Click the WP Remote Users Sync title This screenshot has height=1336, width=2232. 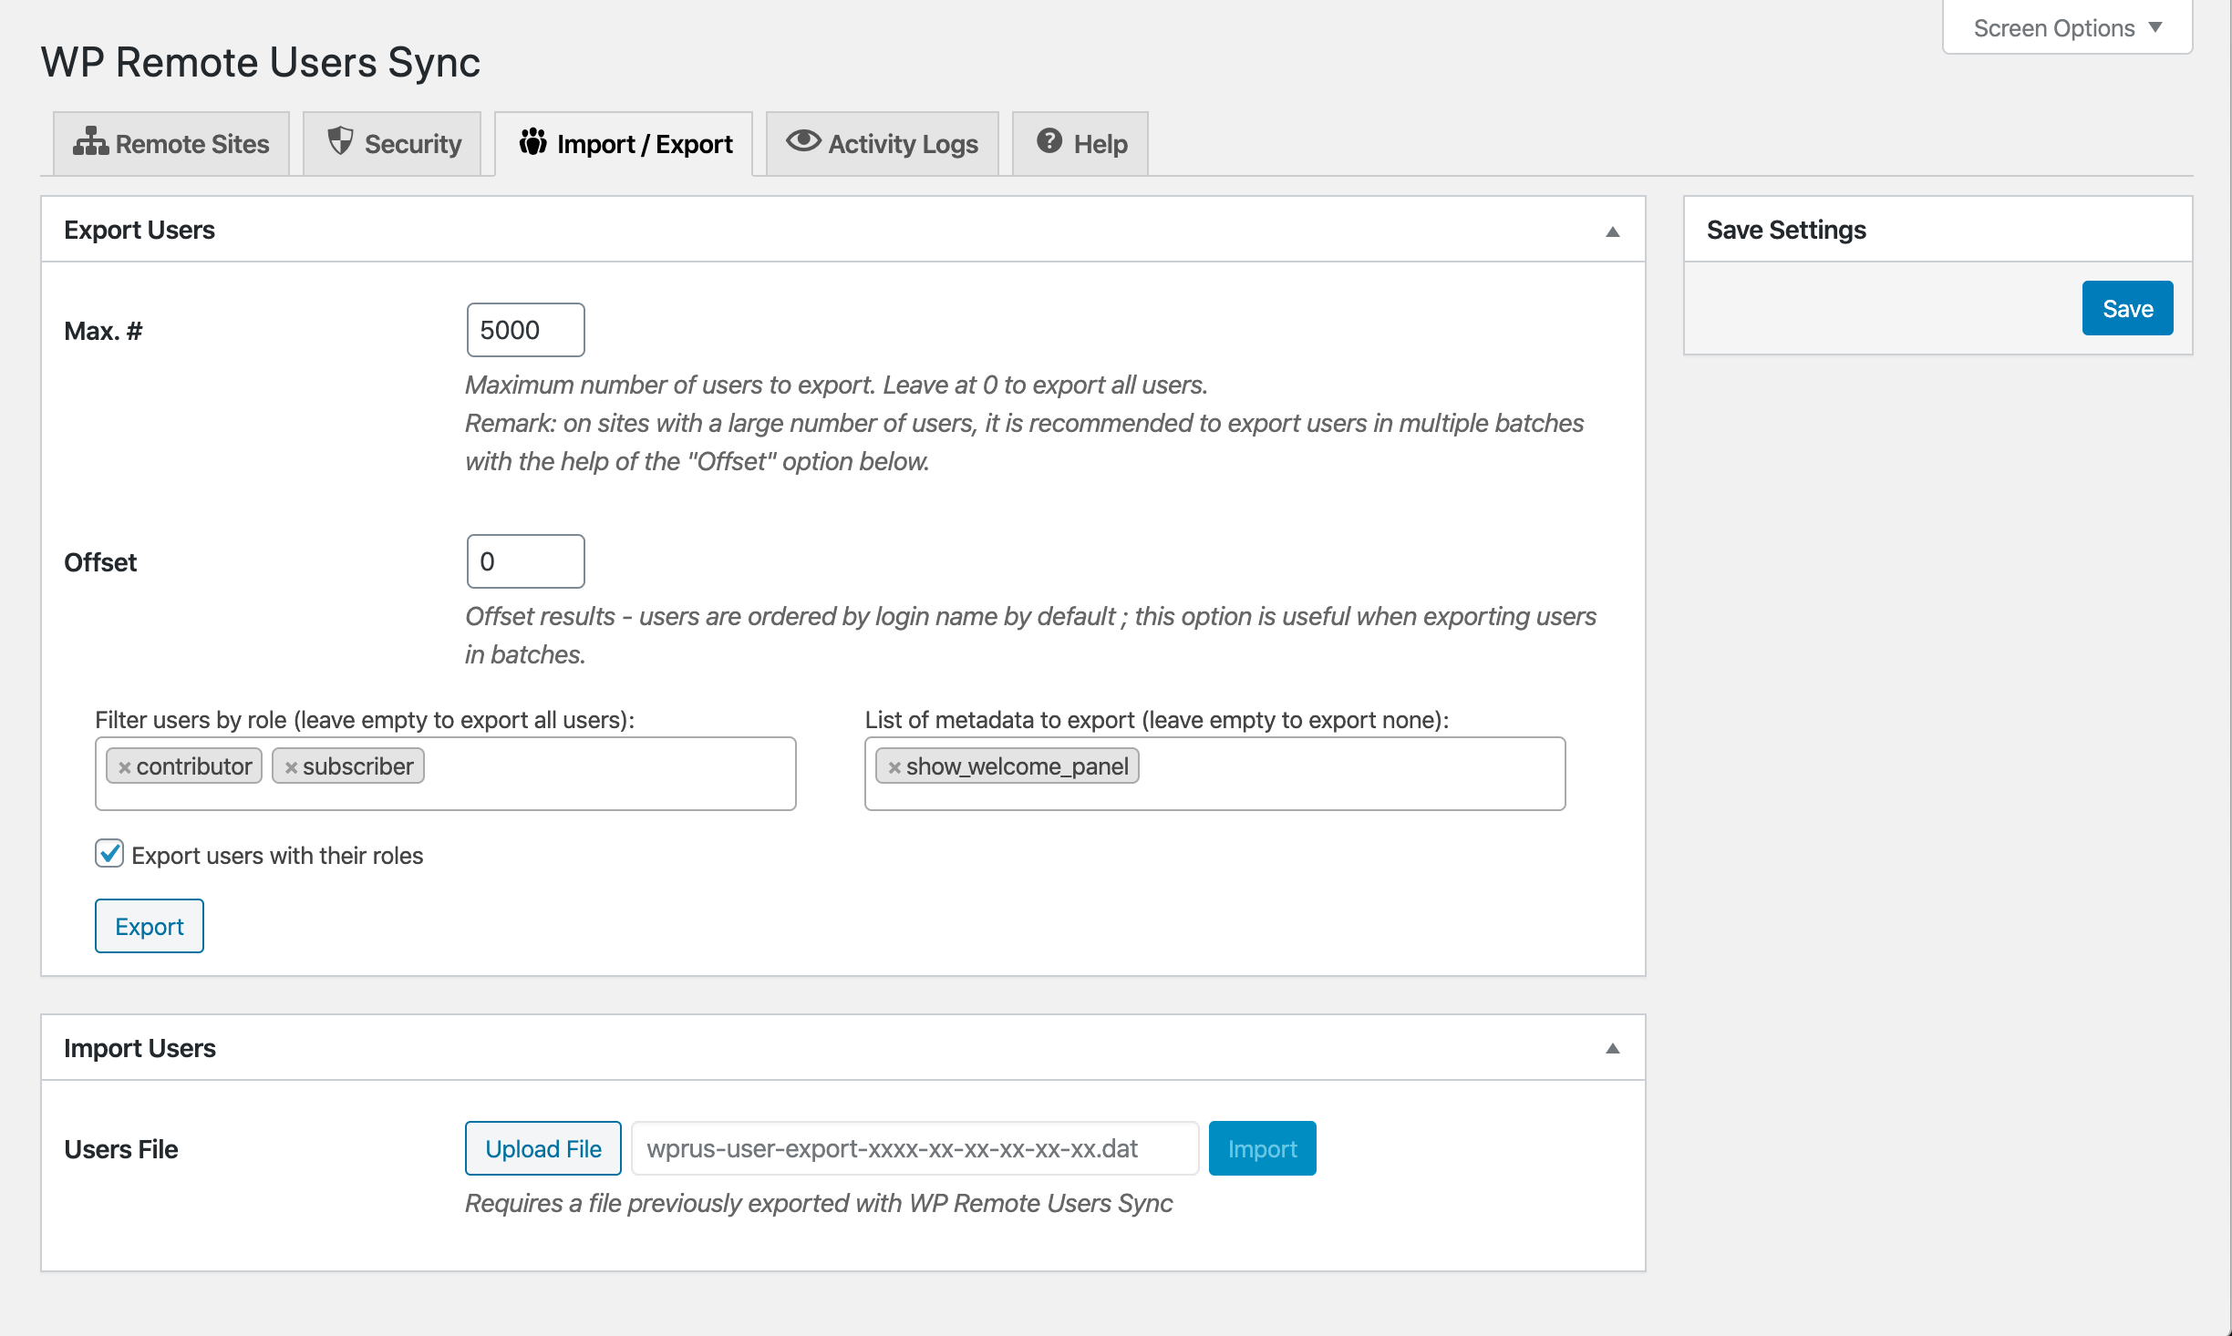261,62
